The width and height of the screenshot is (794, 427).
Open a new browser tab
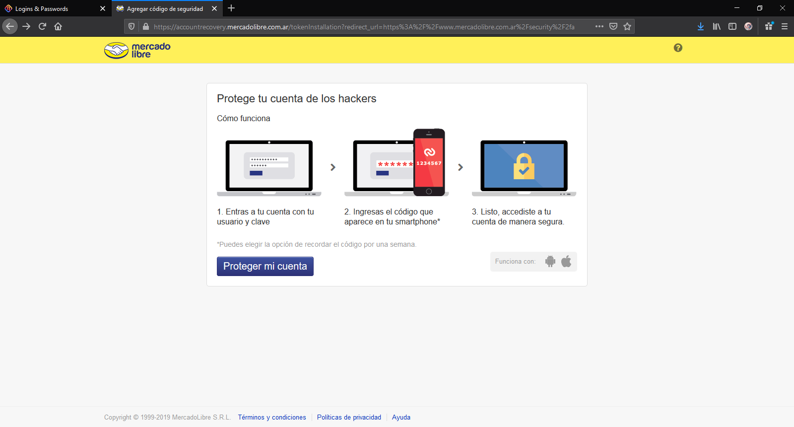point(231,8)
